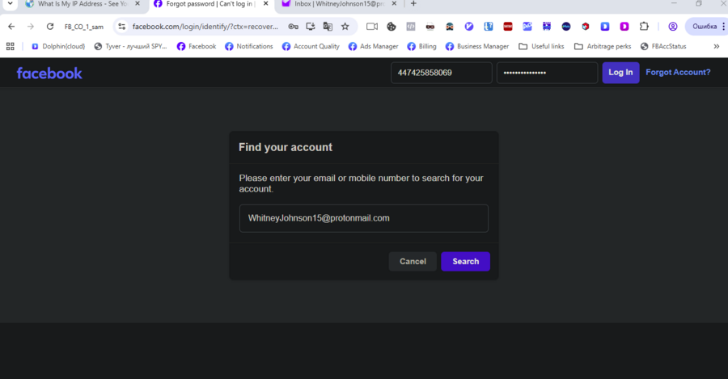
Task: Open the saved passwords key icon
Action: (294, 27)
